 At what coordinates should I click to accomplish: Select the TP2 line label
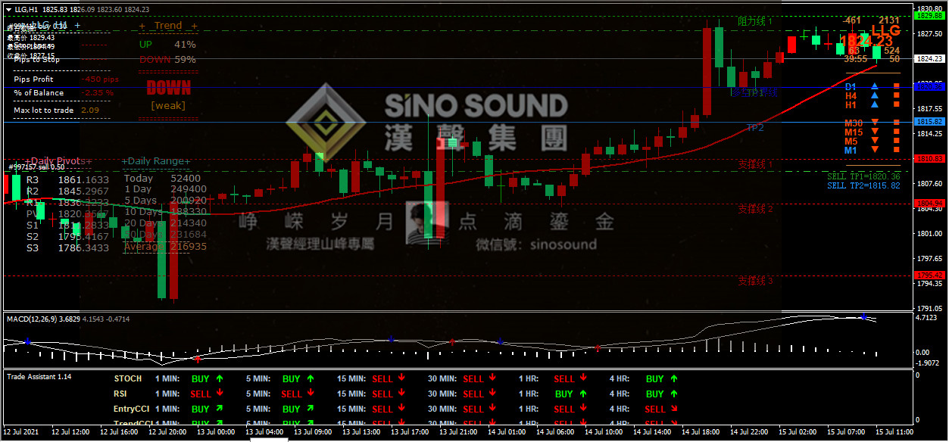755,128
